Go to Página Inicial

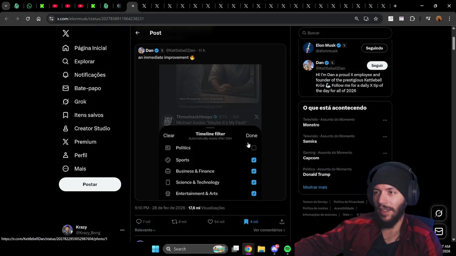click(84, 48)
